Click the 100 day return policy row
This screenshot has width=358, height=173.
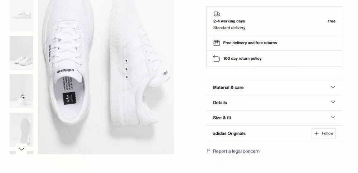coord(274,58)
